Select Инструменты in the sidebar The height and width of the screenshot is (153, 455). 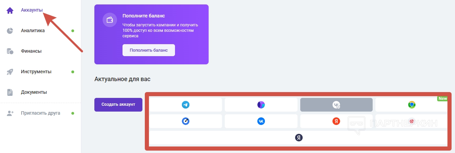[x=36, y=72]
